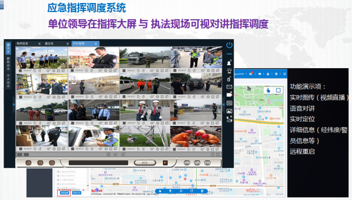Switch to the 地图信息 tab
Viewport: 352px width, 200px height.
point(22,44)
